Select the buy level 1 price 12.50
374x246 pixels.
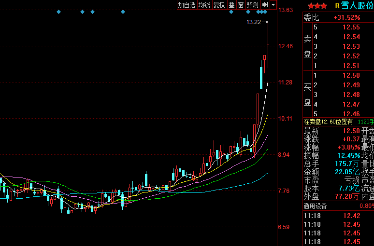[x=351, y=76]
